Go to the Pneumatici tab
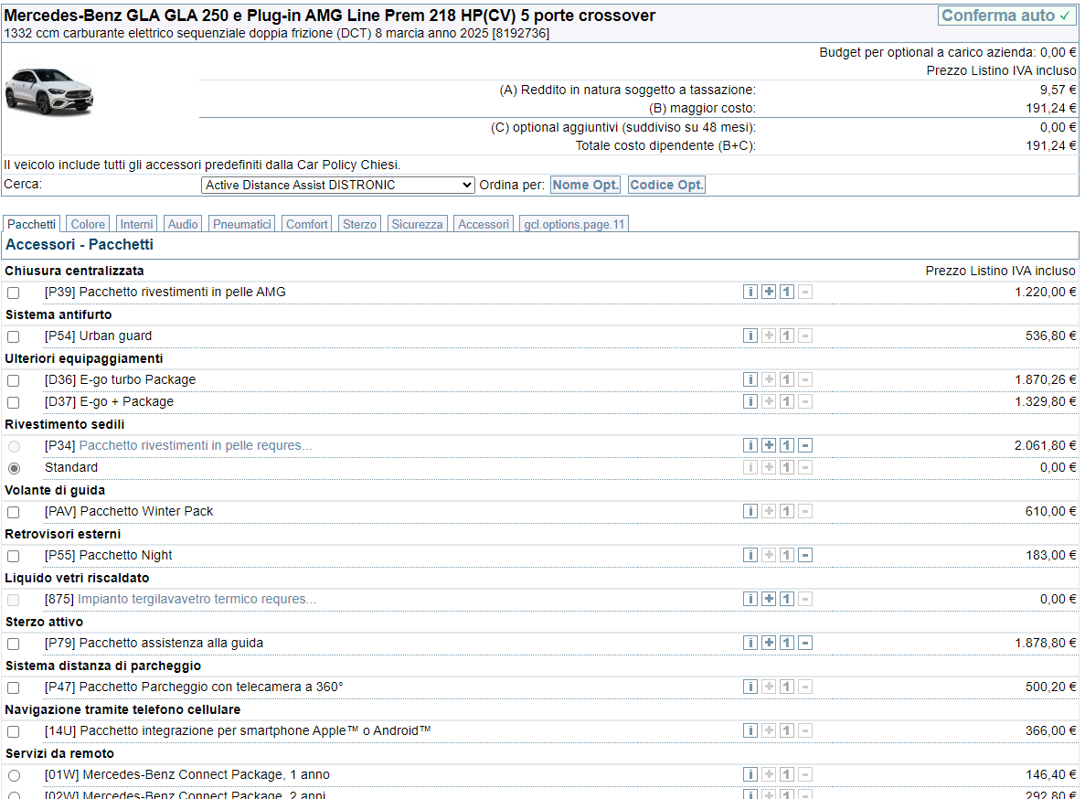This screenshot has width=1085, height=799. click(242, 224)
